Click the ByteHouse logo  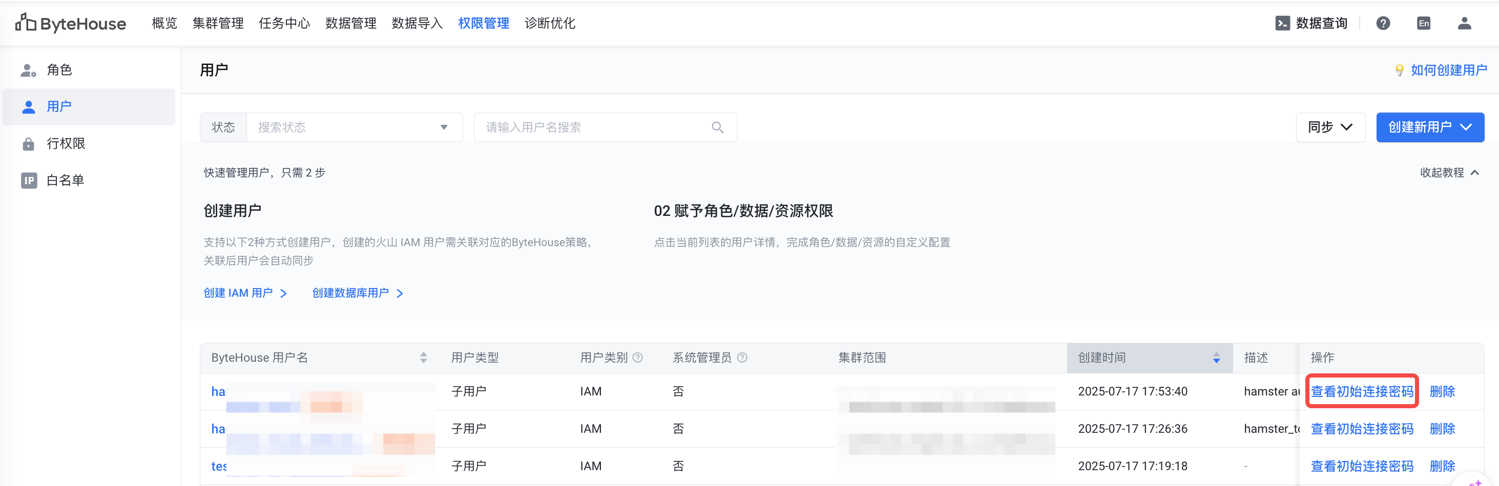pos(70,23)
